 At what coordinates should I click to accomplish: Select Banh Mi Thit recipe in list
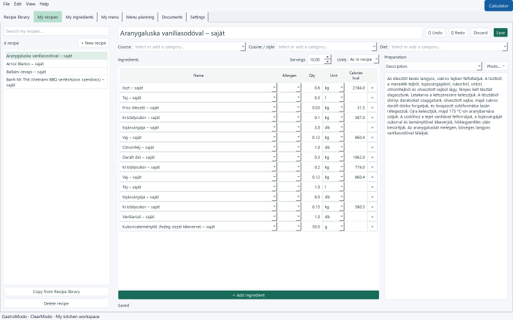(56, 82)
